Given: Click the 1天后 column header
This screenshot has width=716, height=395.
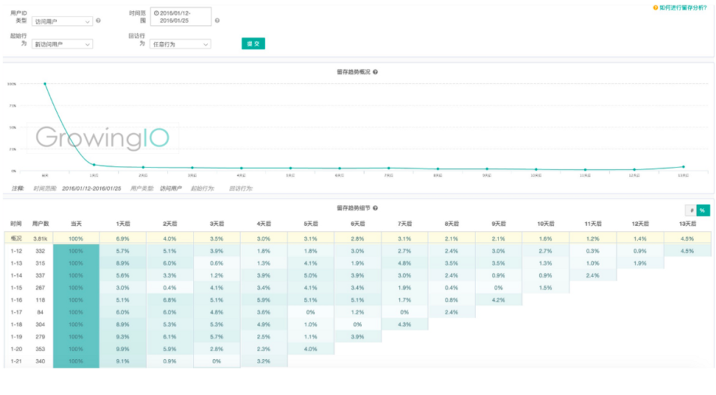Looking at the screenshot, I should point(123,224).
